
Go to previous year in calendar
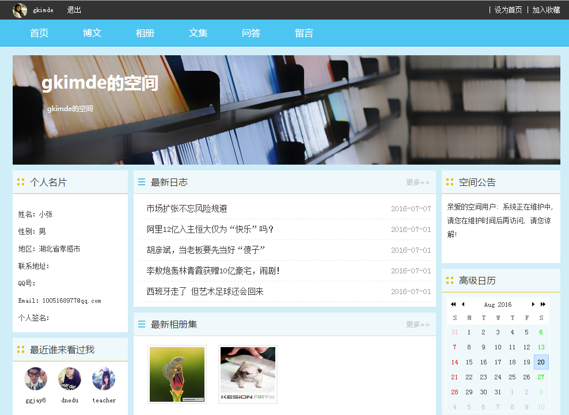click(453, 304)
